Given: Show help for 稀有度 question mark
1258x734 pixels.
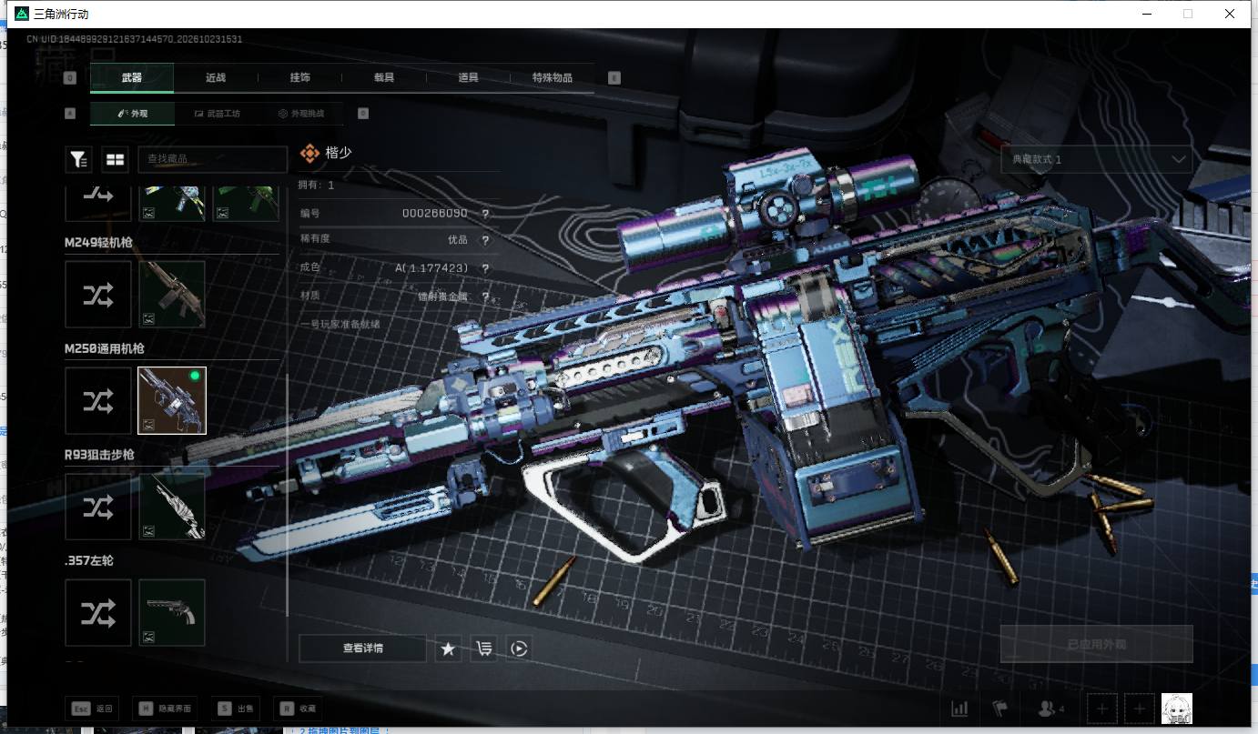Looking at the screenshot, I should pyautogui.click(x=485, y=240).
